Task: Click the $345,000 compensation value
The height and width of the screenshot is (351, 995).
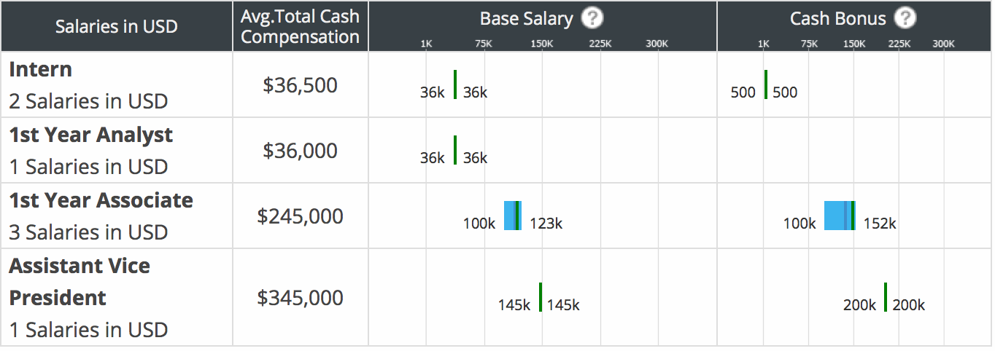Action: pos(301,298)
